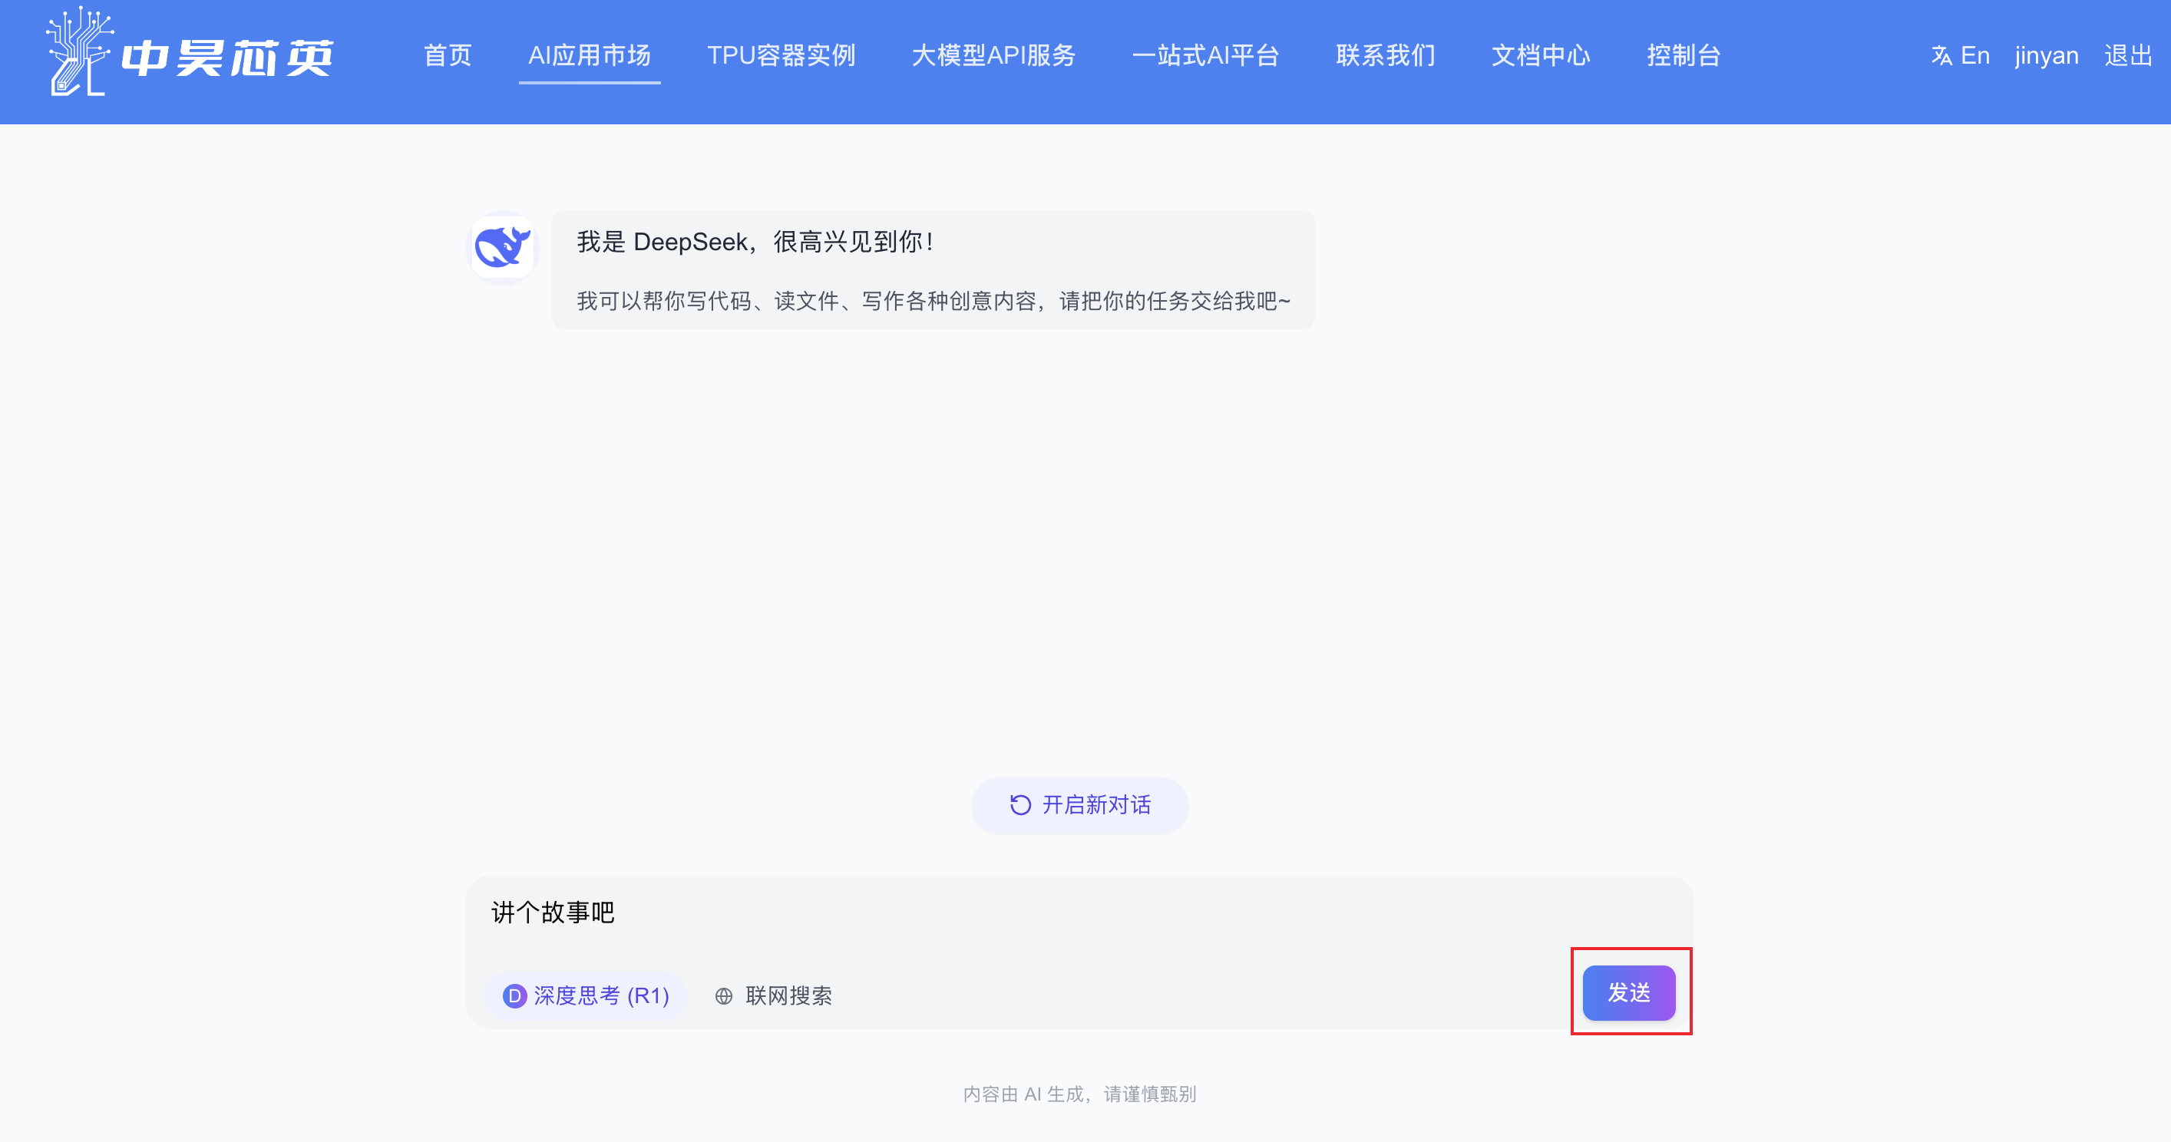Open the 联系我们 page
2171x1142 pixels.
[1386, 54]
